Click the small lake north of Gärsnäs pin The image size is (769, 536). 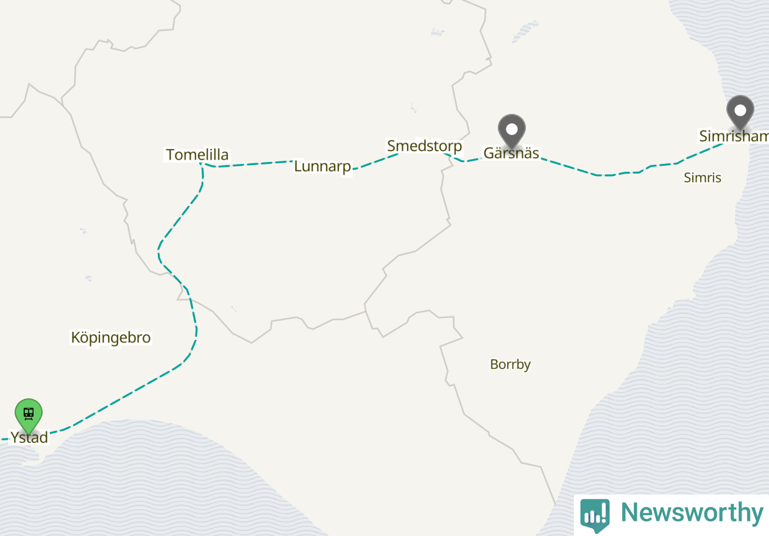tap(525, 31)
